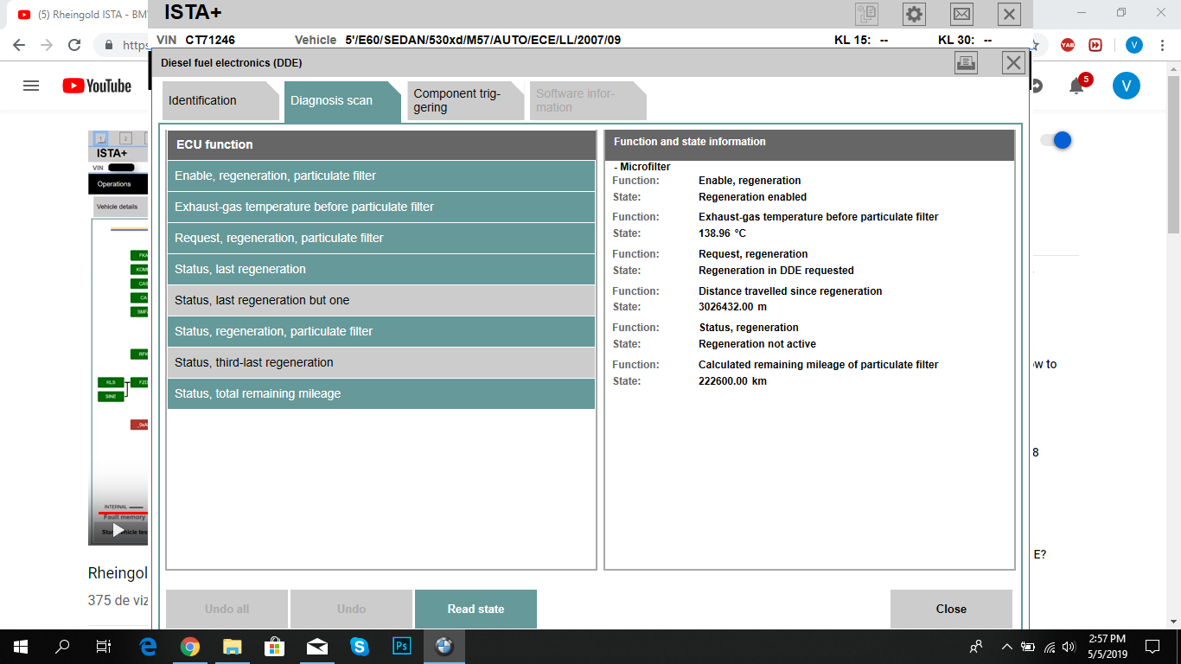Expand hidden system tray icons
This screenshot has width=1181, height=664.
pos(1006,647)
